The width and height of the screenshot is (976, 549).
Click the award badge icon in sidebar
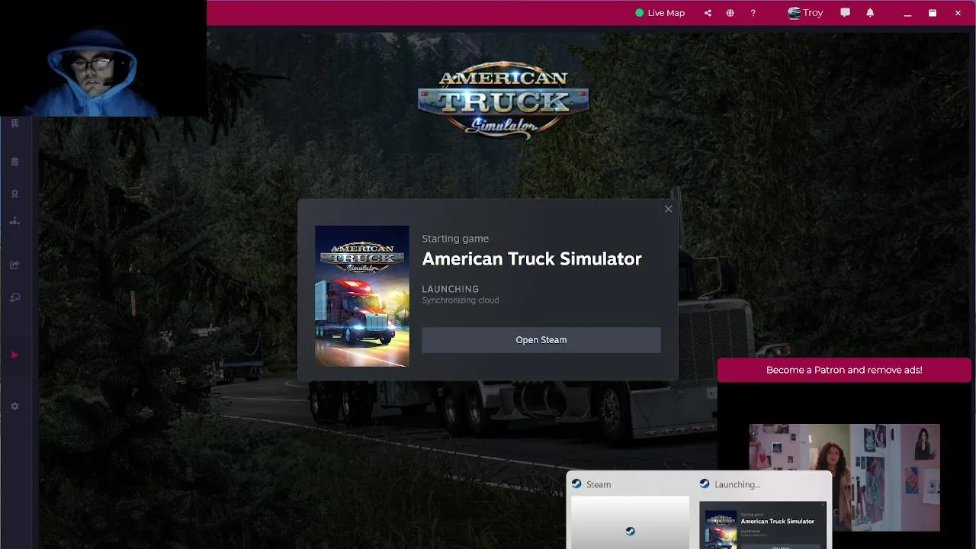coord(14,194)
